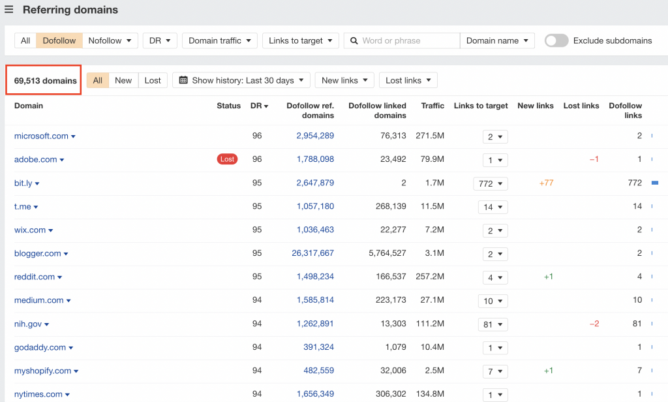Open the adobe.com domain link

click(36, 159)
